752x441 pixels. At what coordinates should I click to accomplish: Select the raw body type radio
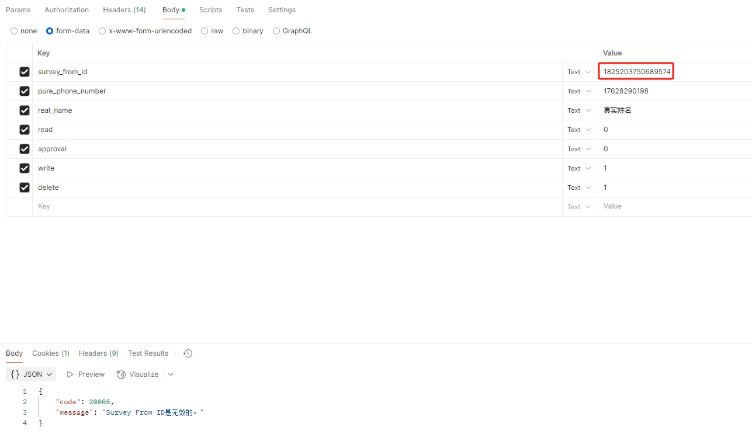pyautogui.click(x=205, y=31)
